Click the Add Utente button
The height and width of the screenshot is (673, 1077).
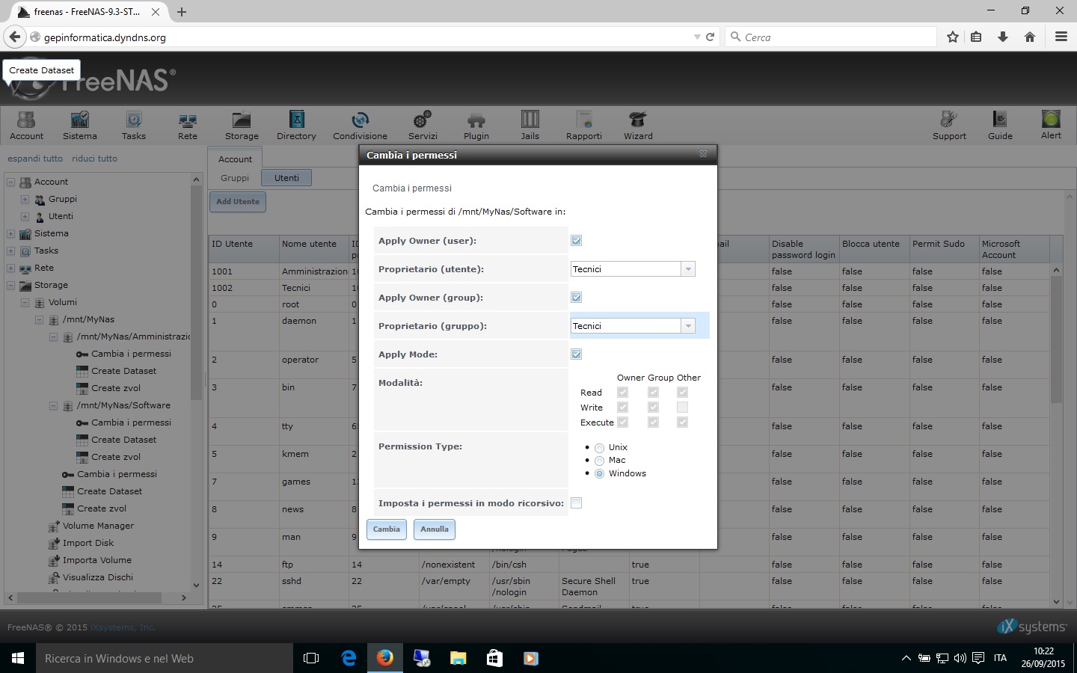(x=238, y=202)
